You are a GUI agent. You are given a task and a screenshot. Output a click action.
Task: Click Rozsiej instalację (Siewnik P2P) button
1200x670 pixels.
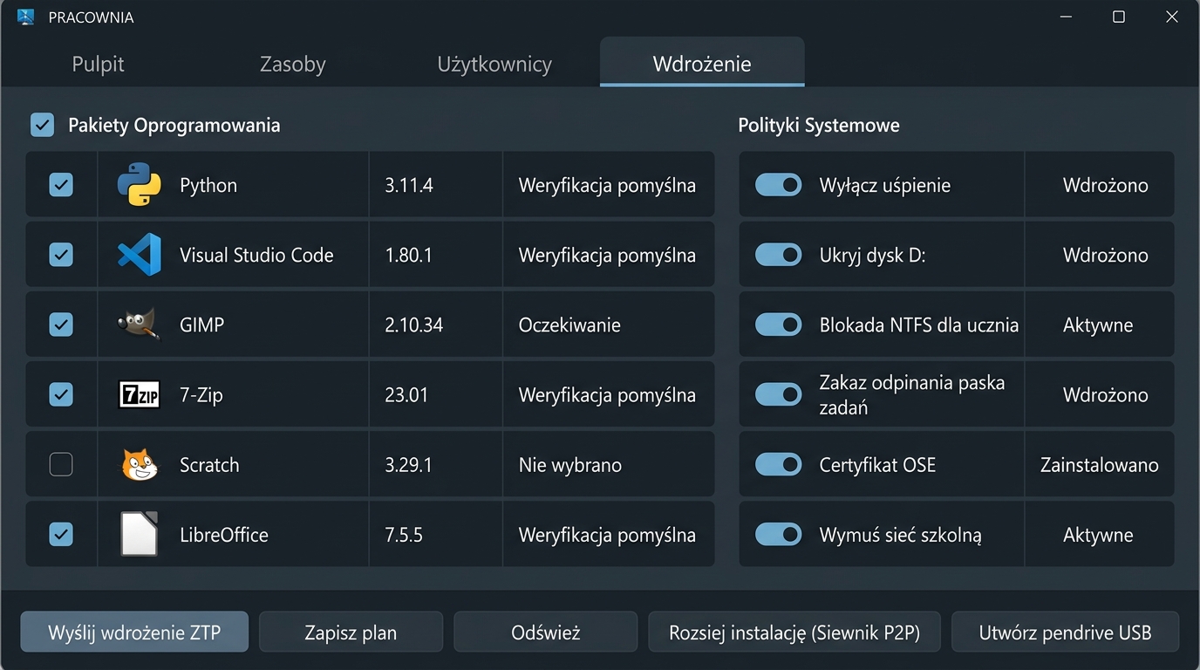(x=794, y=632)
